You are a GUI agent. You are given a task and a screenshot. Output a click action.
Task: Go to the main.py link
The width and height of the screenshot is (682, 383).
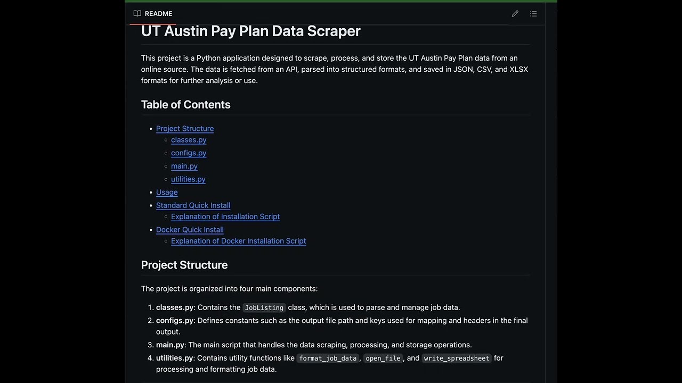point(184,166)
